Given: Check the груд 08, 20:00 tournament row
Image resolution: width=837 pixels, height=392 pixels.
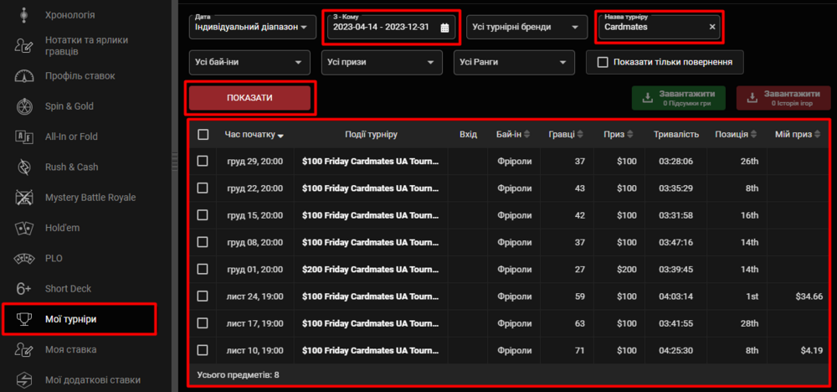Looking at the screenshot, I should [x=203, y=242].
